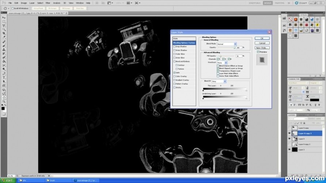Select the Design workspace button
Viewport: 326px width, 183px height.
[268, 3]
